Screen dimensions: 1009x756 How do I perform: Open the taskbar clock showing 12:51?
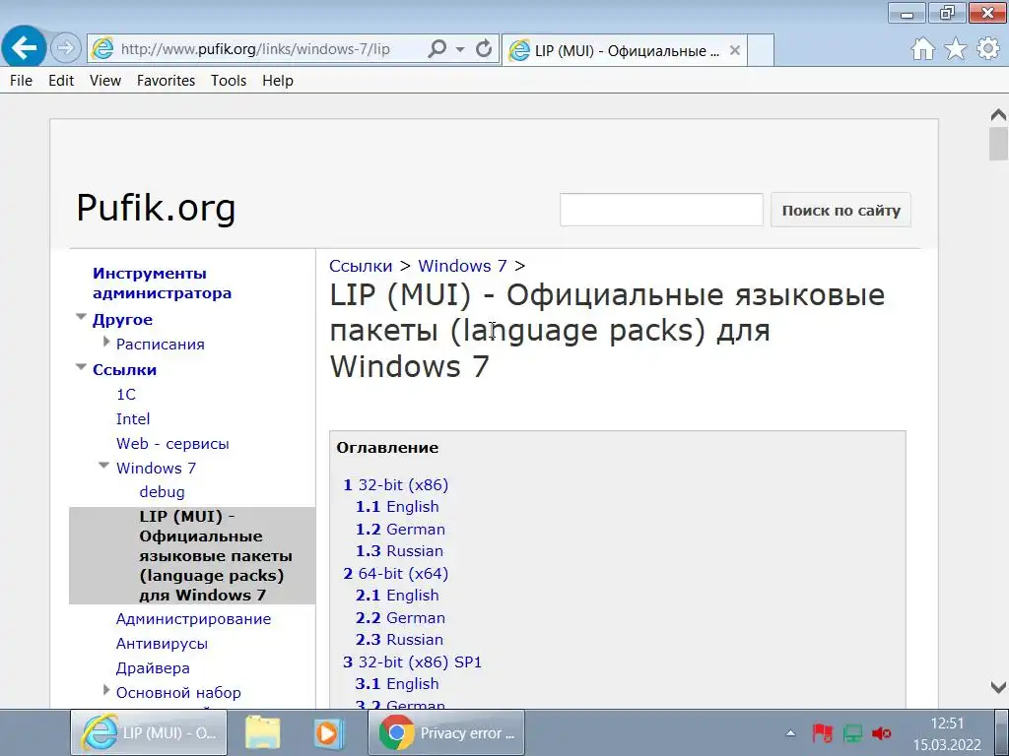[x=947, y=733]
